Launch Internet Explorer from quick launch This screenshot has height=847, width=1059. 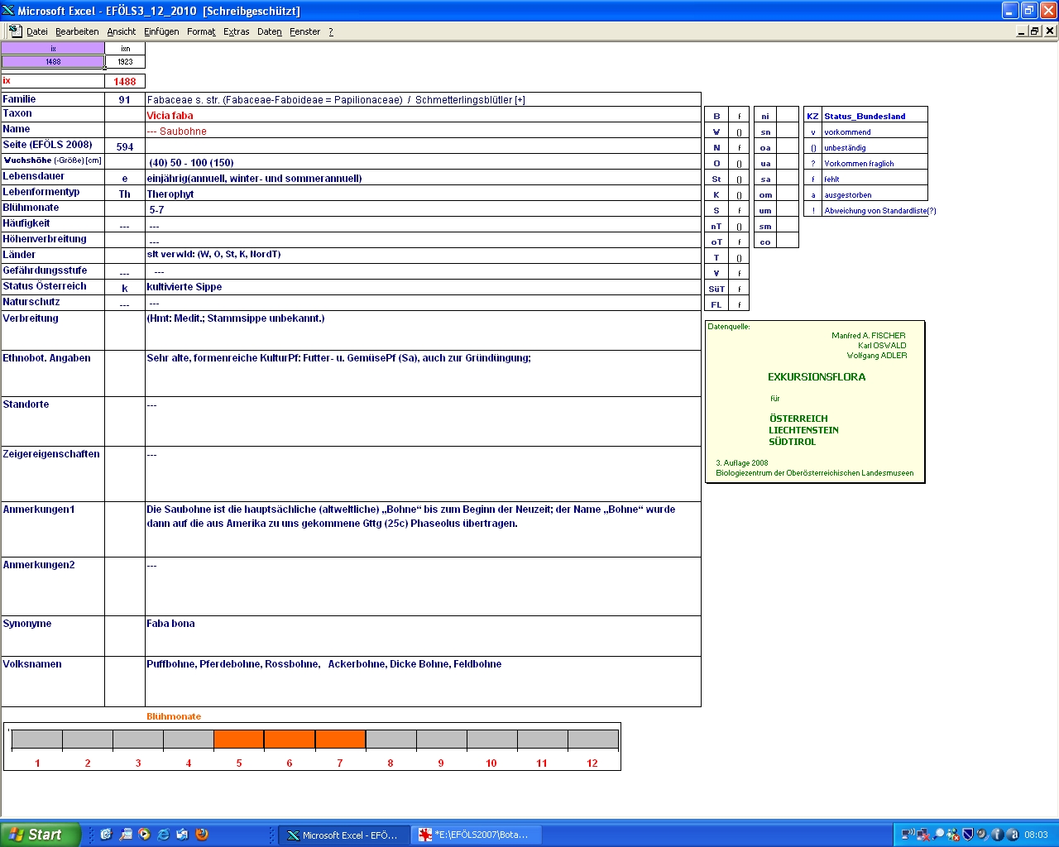(x=163, y=835)
